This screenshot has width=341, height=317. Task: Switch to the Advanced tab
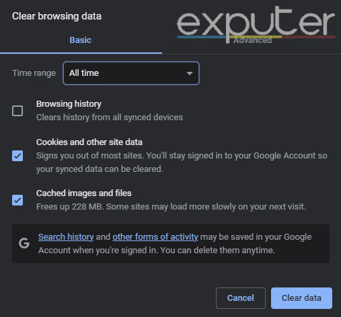(252, 40)
